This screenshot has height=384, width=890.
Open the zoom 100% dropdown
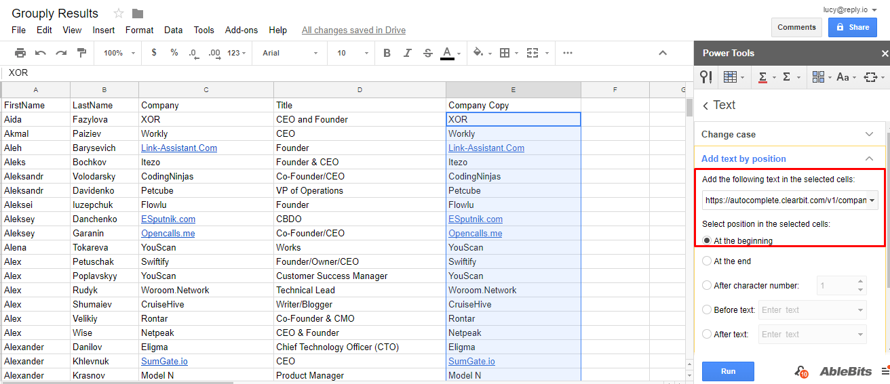(119, 53)
